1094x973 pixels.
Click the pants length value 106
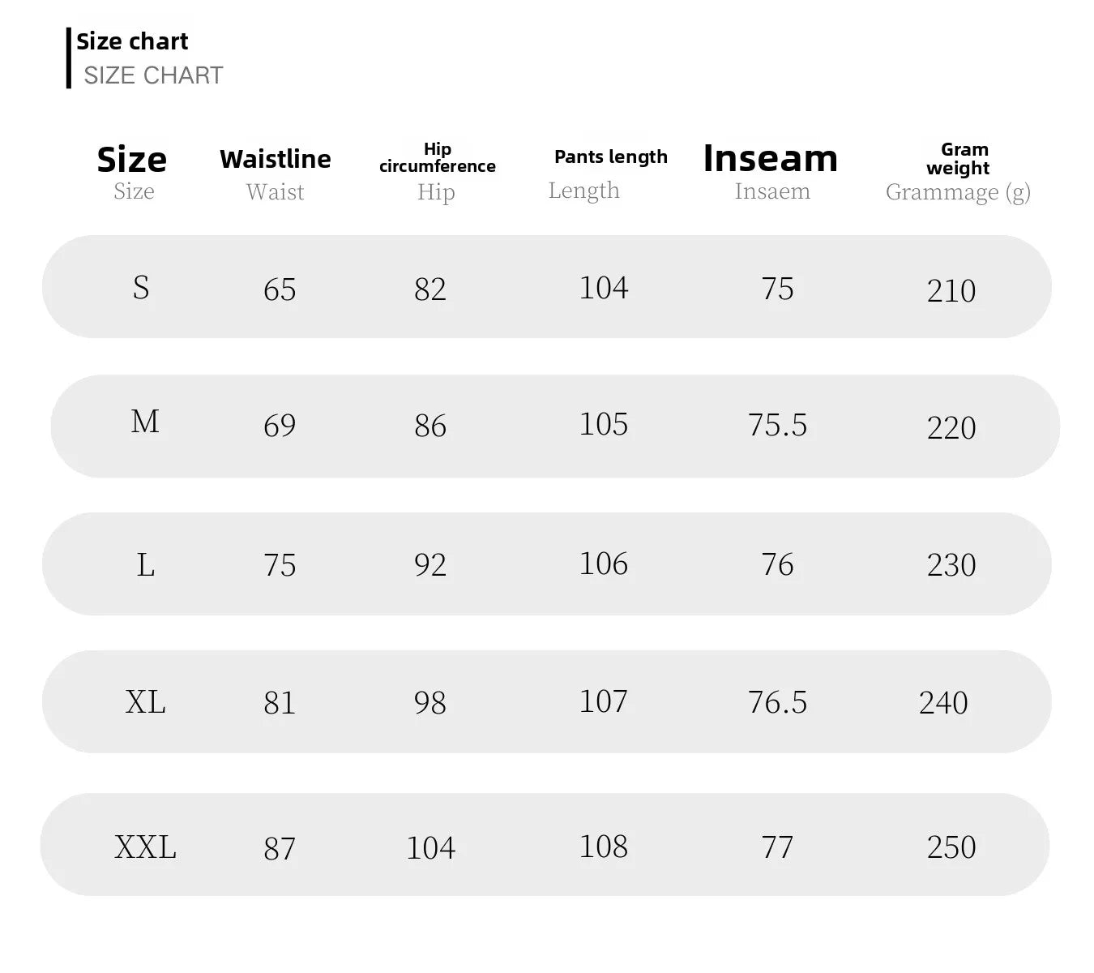point(604,564)
